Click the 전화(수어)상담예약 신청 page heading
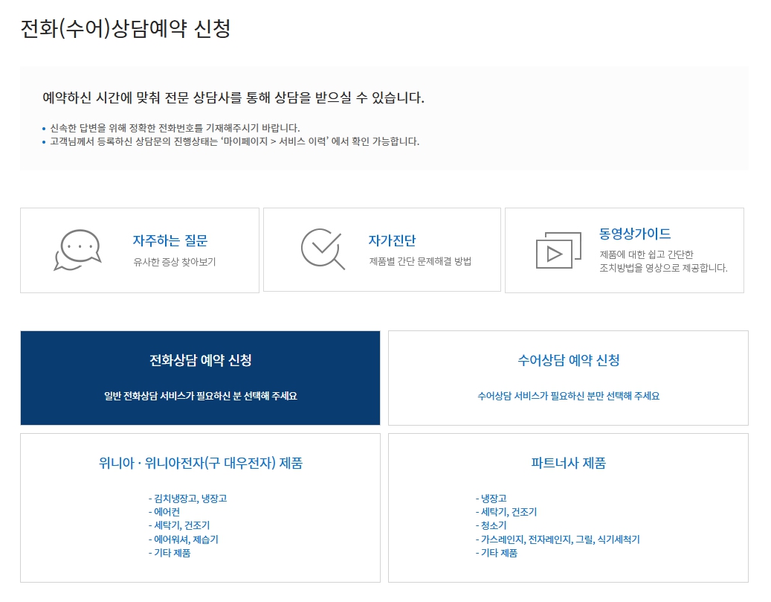This screenshot has height=602, width=771. click(x=126, y=28)
